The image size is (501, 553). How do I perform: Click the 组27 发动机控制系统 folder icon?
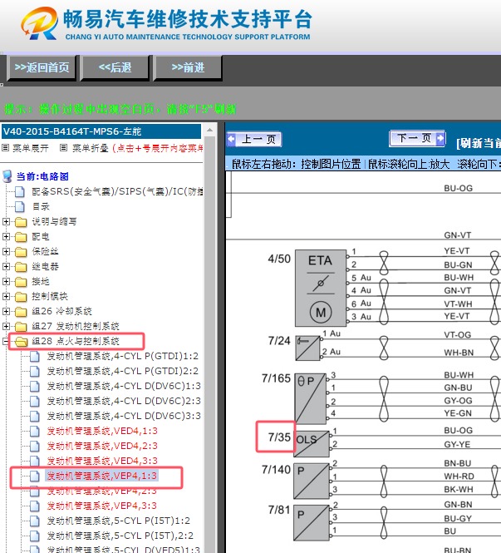point(21,326)
